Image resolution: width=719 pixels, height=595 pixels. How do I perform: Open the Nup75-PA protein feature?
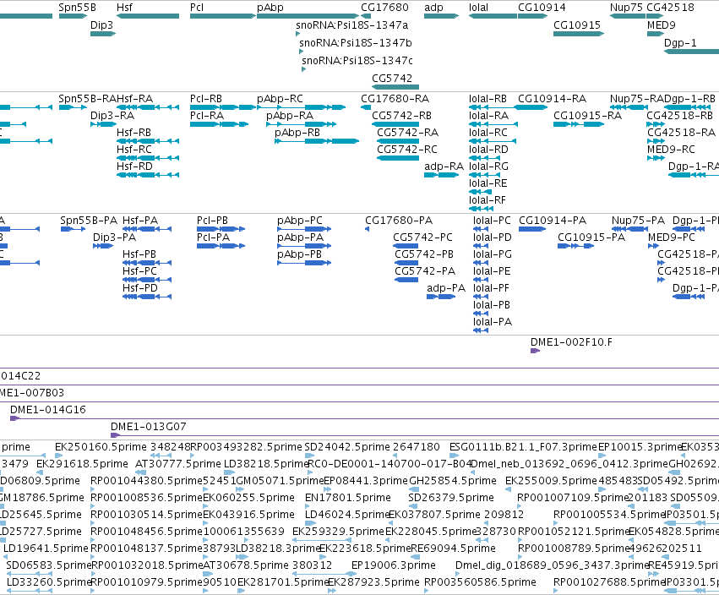pyautogui.click(x=629, y=229)
